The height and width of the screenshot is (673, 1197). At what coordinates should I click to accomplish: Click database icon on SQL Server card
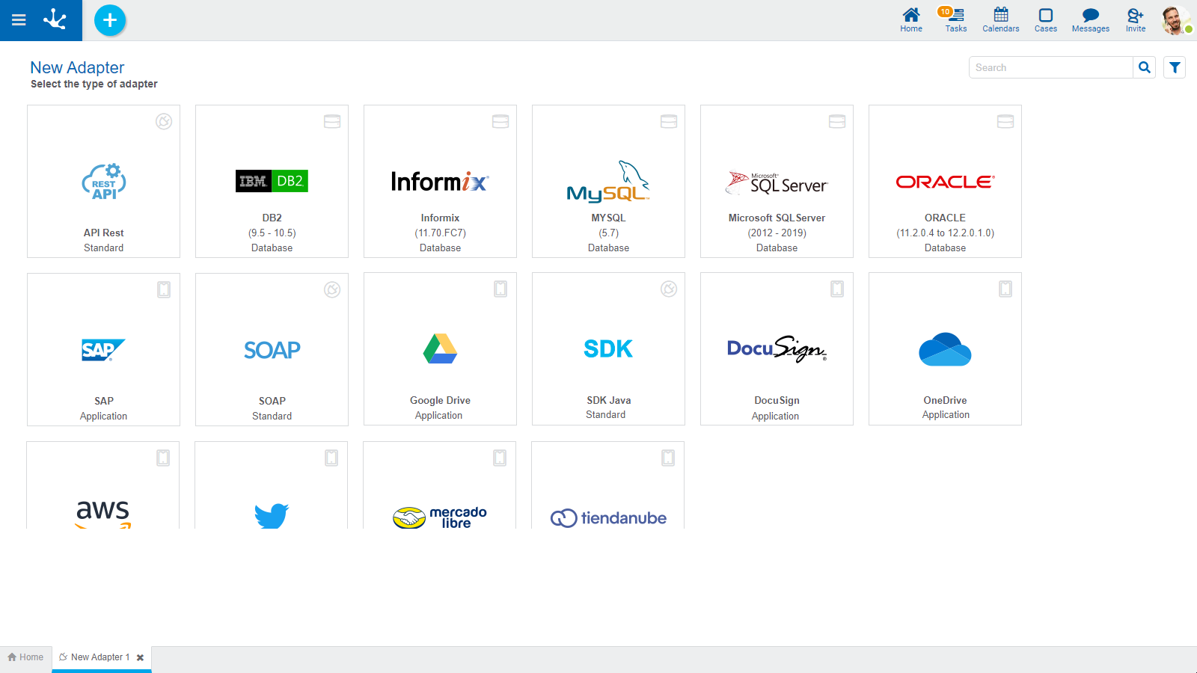(x=837, y=121)
